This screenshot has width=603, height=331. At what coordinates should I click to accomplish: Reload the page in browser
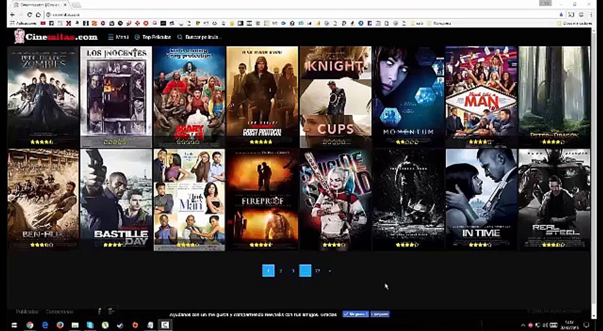coord(30,15)
